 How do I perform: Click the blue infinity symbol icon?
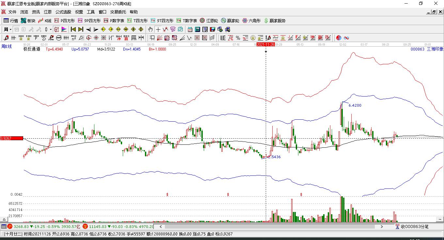(346, 38)
